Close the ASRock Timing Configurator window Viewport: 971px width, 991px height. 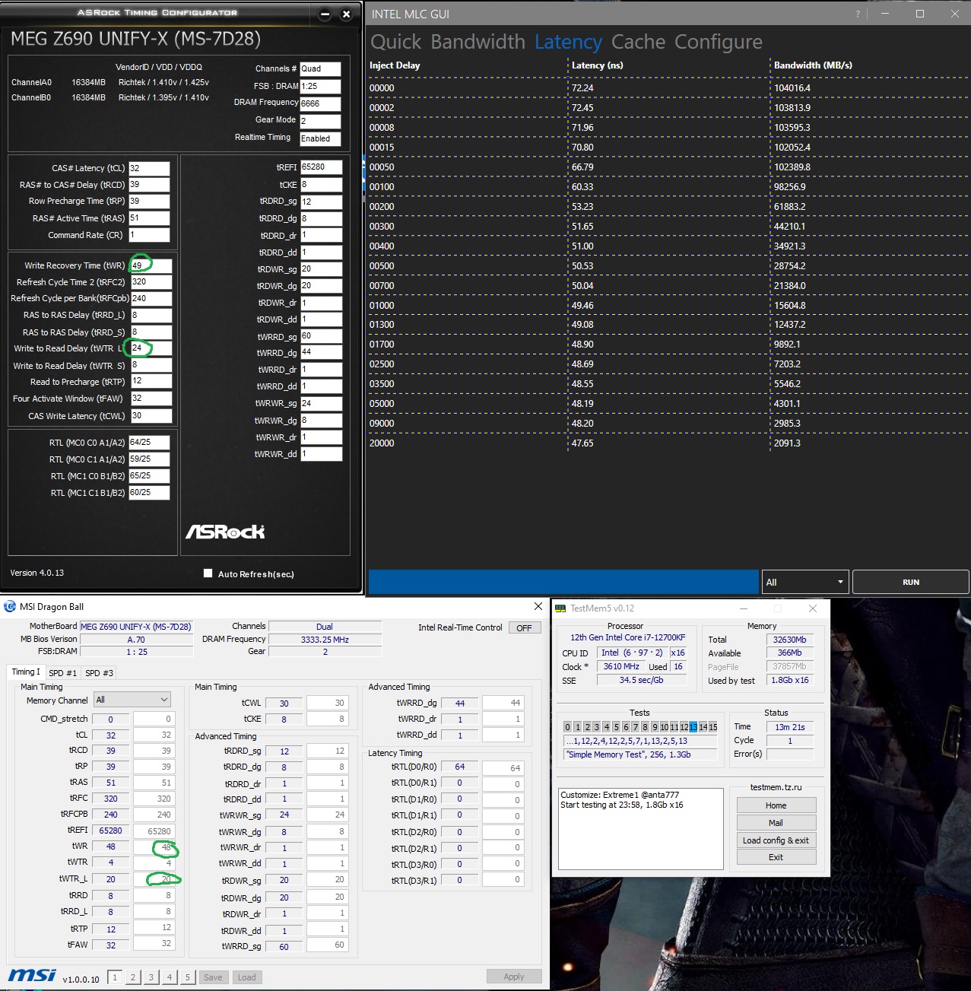(346, 14)
